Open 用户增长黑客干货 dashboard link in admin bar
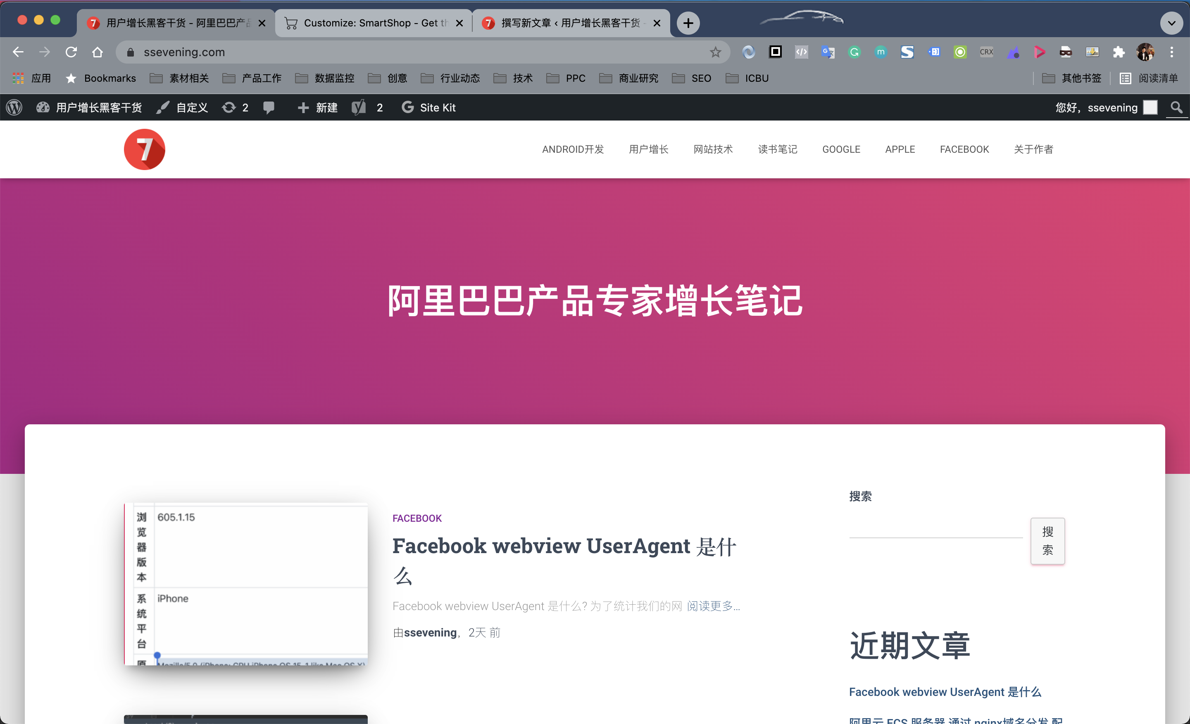1190x724 pixels. coord(89,107)
